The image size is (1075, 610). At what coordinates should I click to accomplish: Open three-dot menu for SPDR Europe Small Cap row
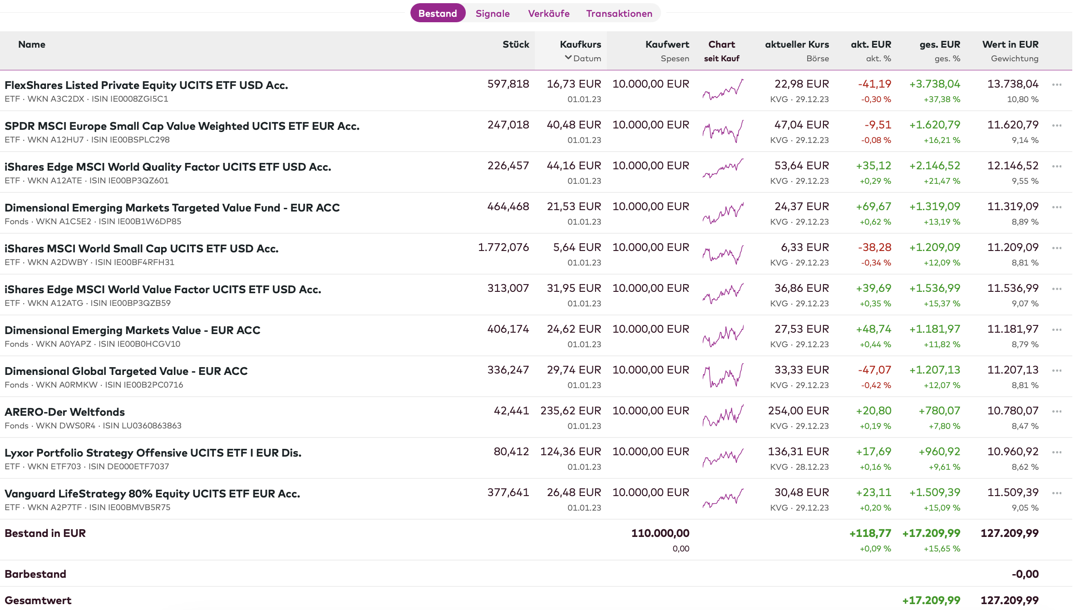[x=1056, y=126]
